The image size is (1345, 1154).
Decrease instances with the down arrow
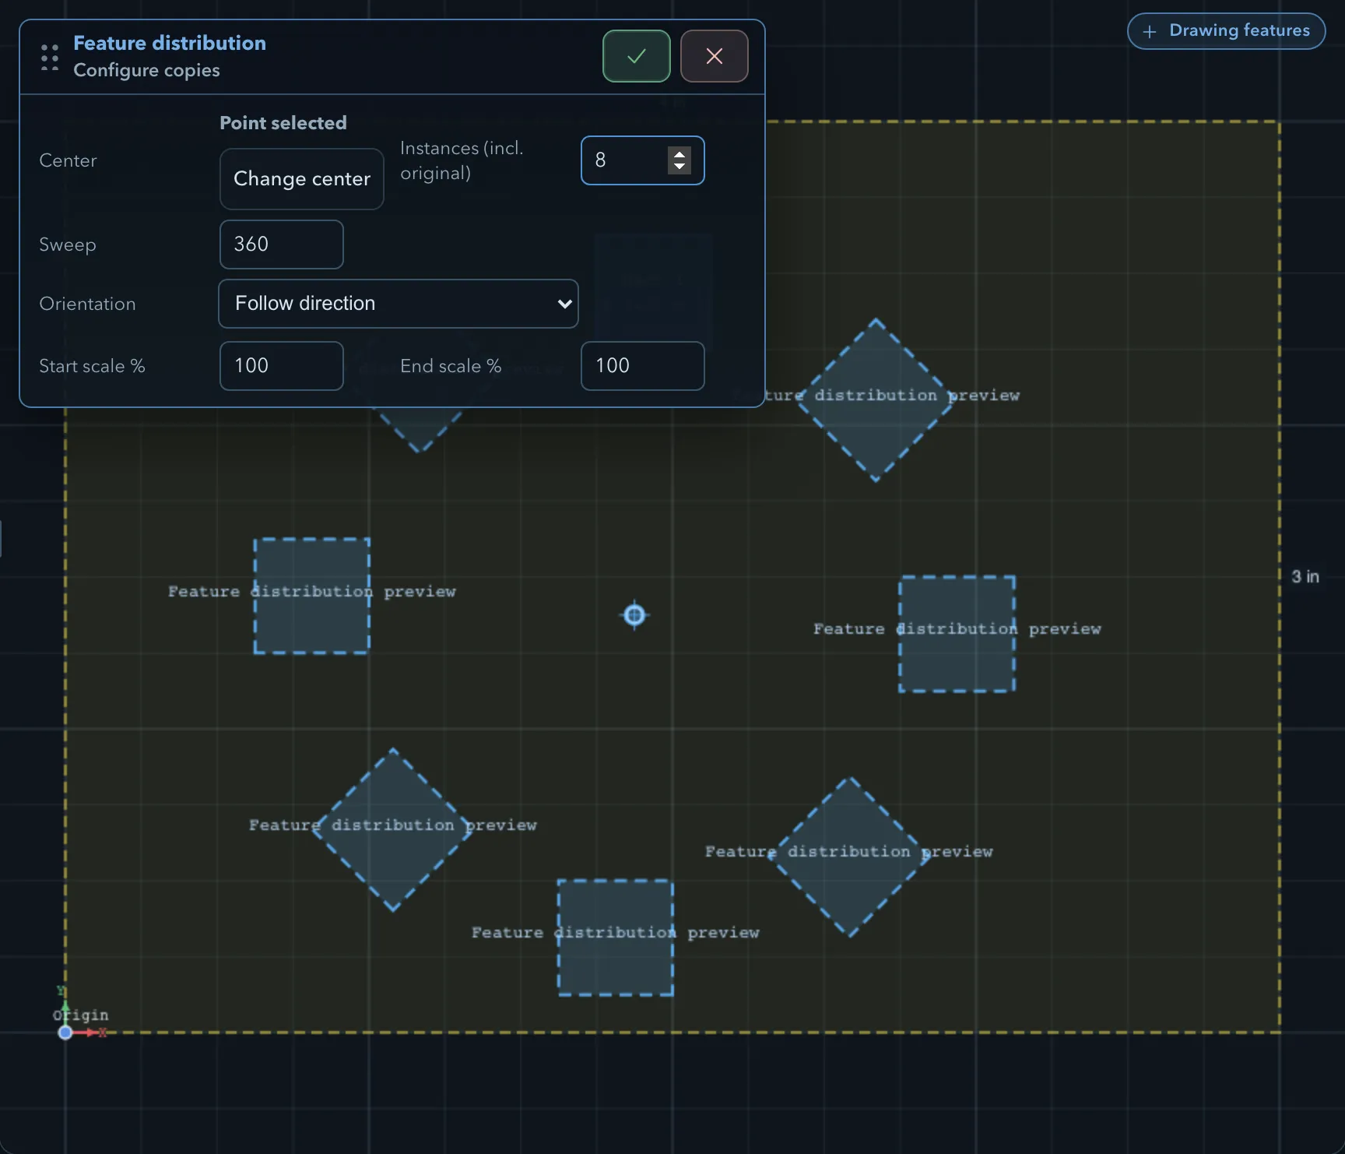(x=680, y=167)
